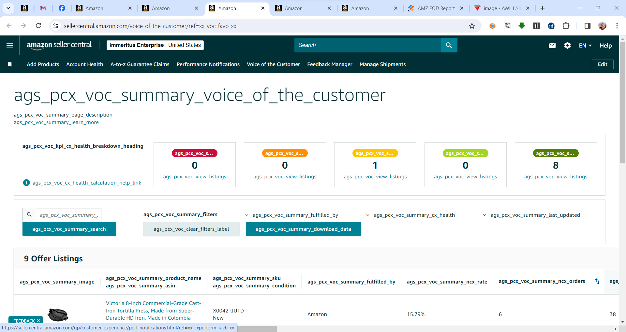Click the ags_pcx_voc_summary_search button
The image size is (626, 332).
point(69,229)
